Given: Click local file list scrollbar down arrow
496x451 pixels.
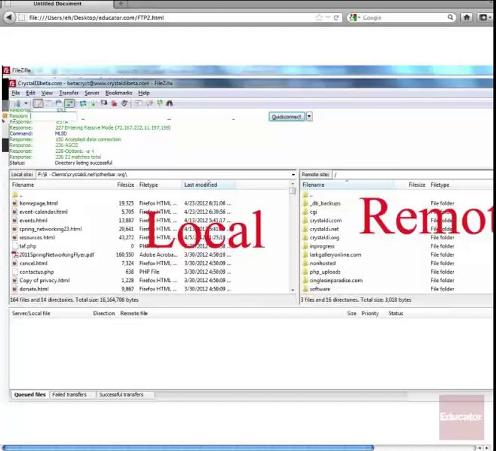Looking at the screenshot, I should (292, 289).
